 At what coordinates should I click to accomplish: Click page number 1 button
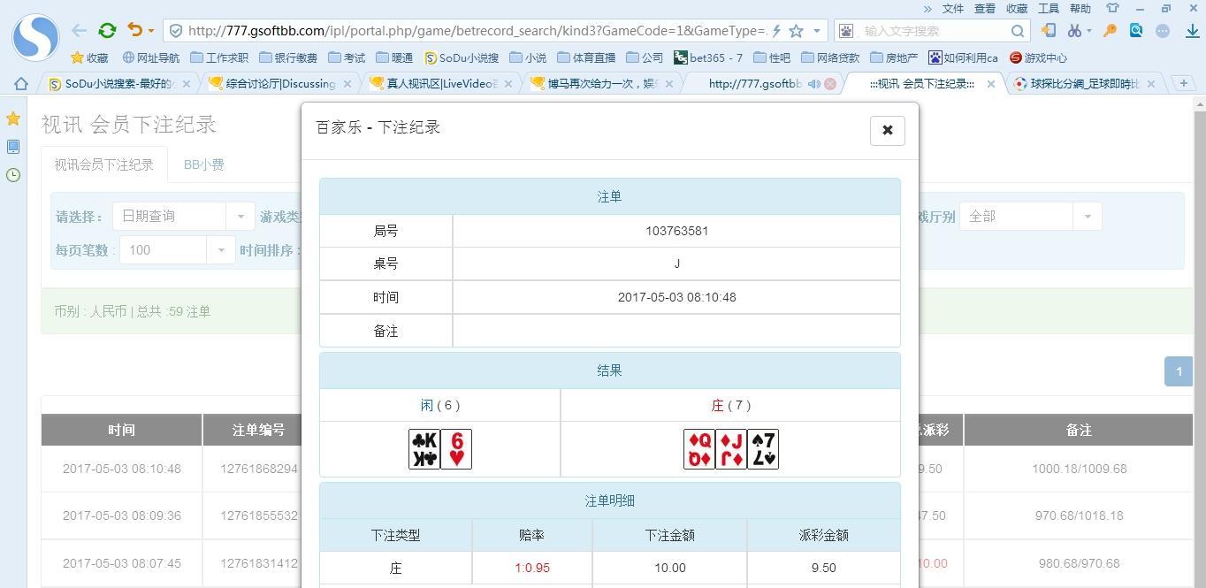pos(1178,371)
